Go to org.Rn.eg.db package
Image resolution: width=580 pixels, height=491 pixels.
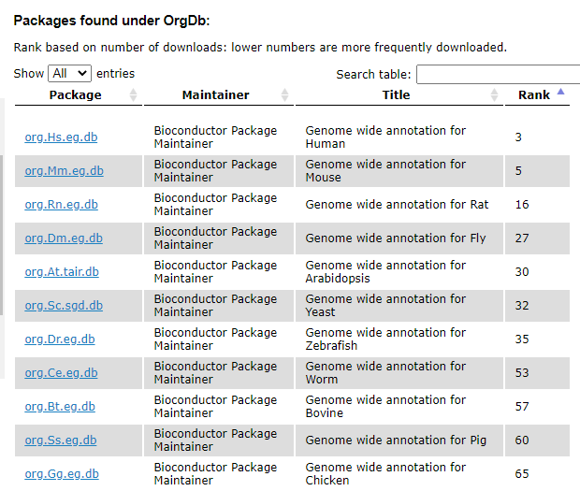(61, 205)
